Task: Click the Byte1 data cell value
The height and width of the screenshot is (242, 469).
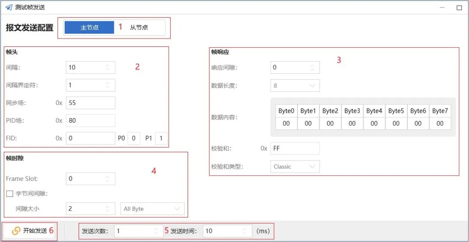Action: pos(308,124)
